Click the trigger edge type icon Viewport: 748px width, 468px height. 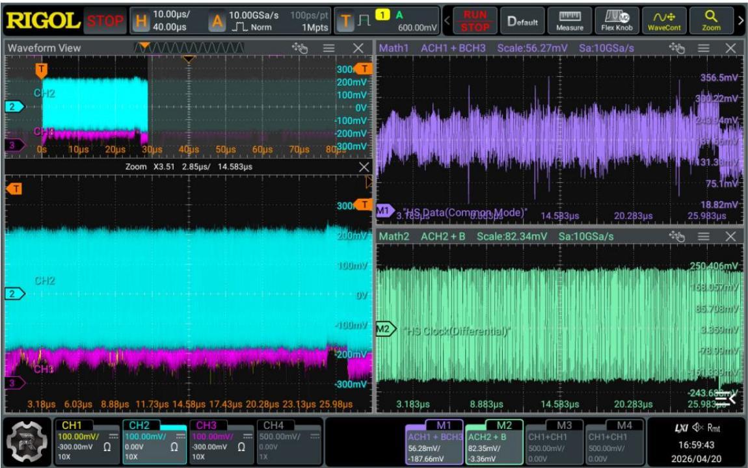(x=364, y=21)
